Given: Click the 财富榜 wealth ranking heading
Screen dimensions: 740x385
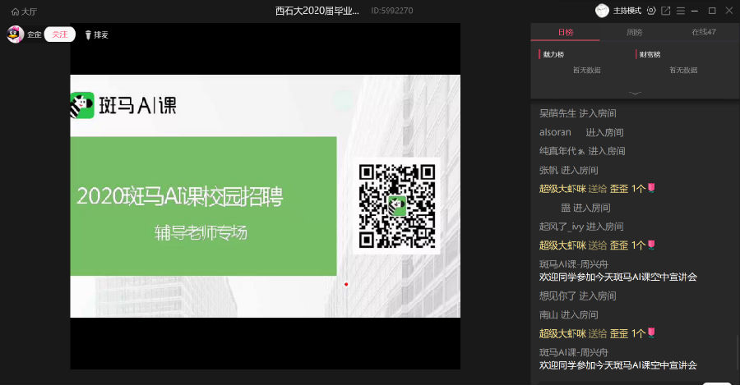Looking at the screenshot, I should 650,54.
